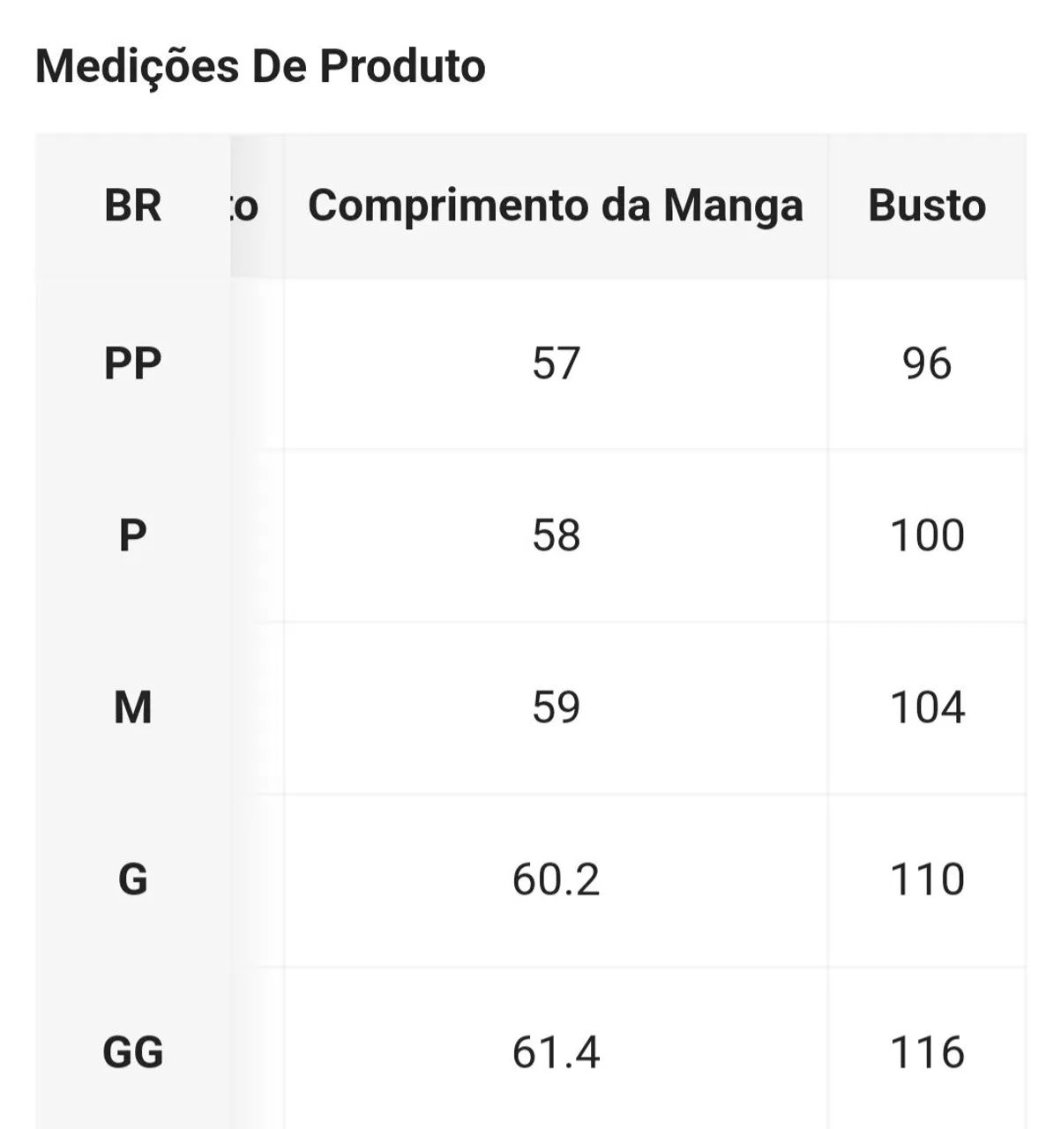Screen dimensions: 1061x1129
Task: Click sleeve length value 60.2
Action: (556, 879)
